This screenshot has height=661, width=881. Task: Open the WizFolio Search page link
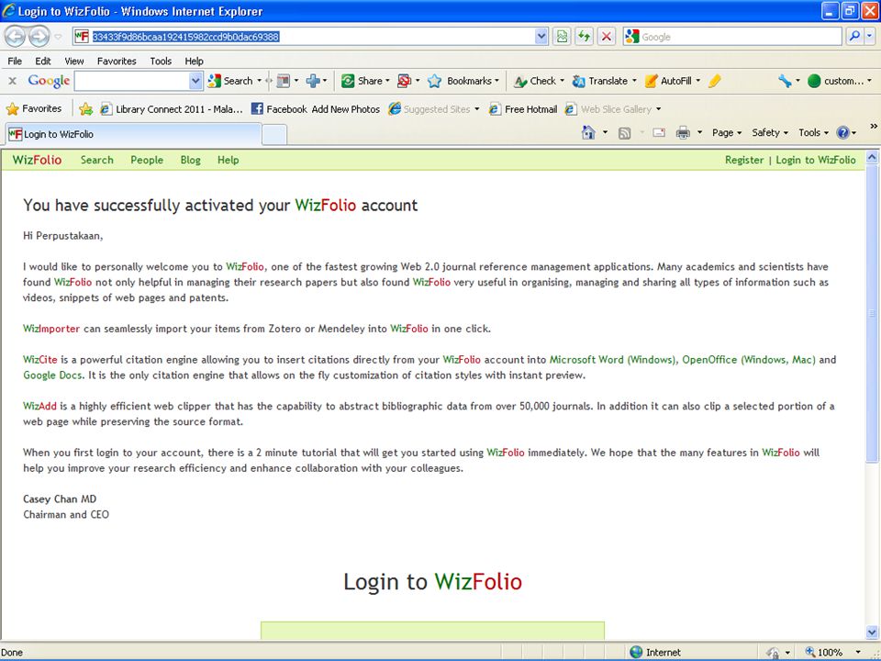[96, 160]
